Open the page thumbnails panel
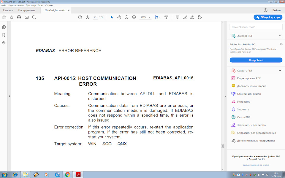Image resolution: width=285 pixels, height=178 pixels. click(4, 27)
